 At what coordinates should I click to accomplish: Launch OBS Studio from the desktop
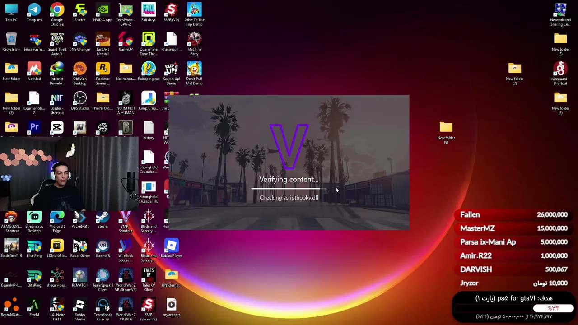click(80, 101)
